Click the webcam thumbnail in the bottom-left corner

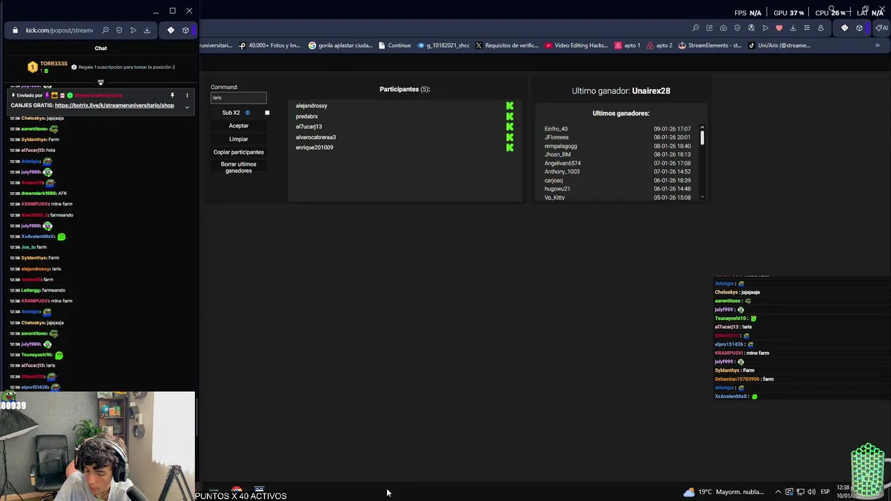(97, 446)
